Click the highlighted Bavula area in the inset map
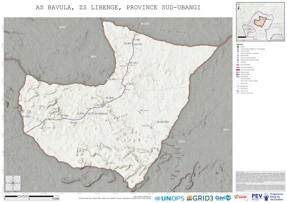287x203 pixels. [x=261, y=22]
